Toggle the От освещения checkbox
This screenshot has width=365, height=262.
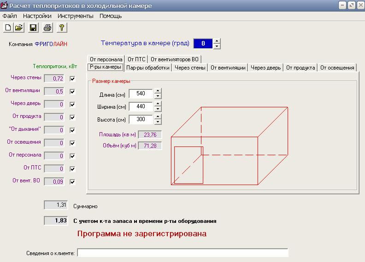click(72, 143)
